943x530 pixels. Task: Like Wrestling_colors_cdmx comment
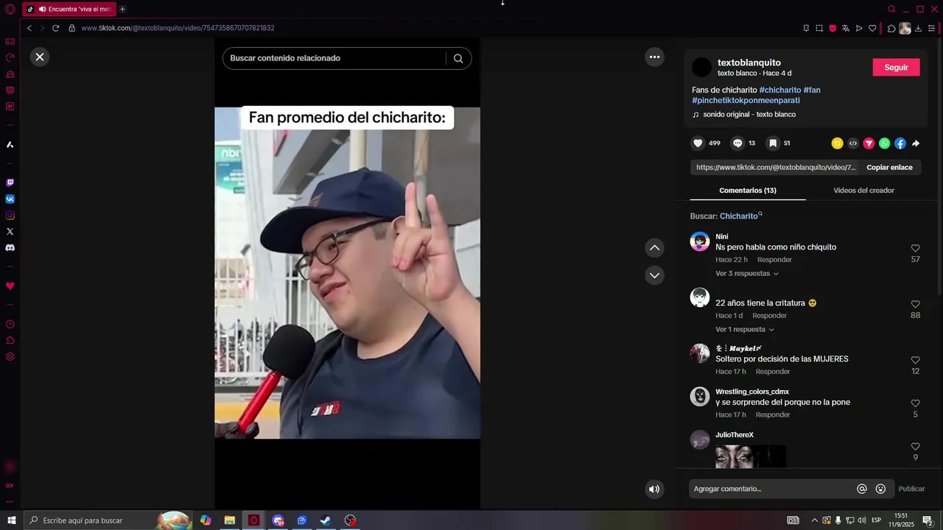click(915, 403)
